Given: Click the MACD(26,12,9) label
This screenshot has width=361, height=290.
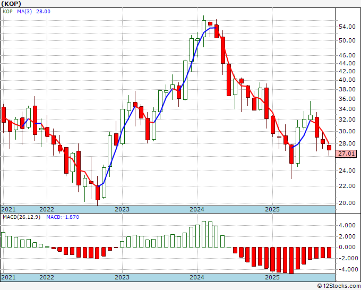Looking at the screenshot, I should click(21, 217).
